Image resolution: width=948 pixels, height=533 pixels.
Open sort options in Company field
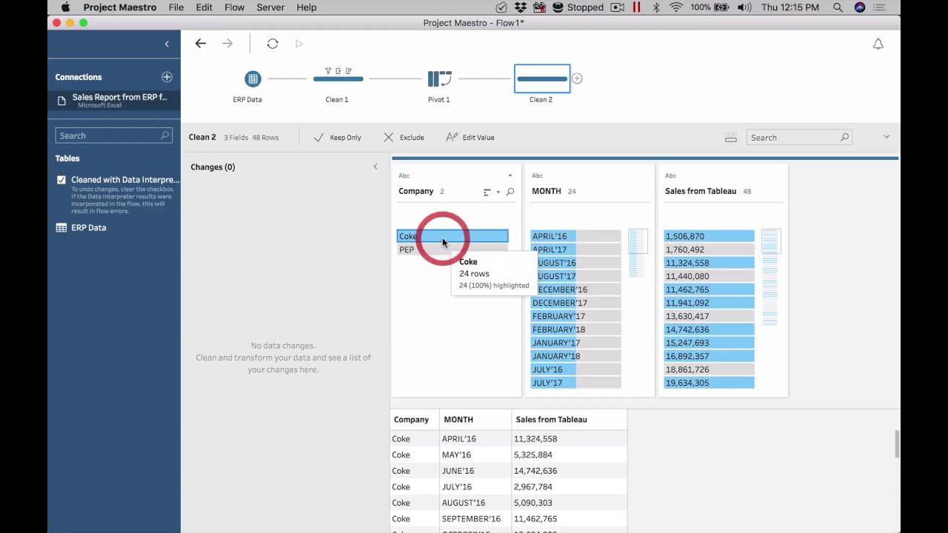pos(487,192)
